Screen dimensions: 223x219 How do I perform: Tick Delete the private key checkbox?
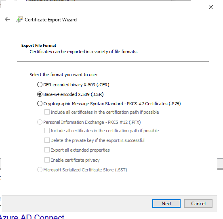[47, 140]
